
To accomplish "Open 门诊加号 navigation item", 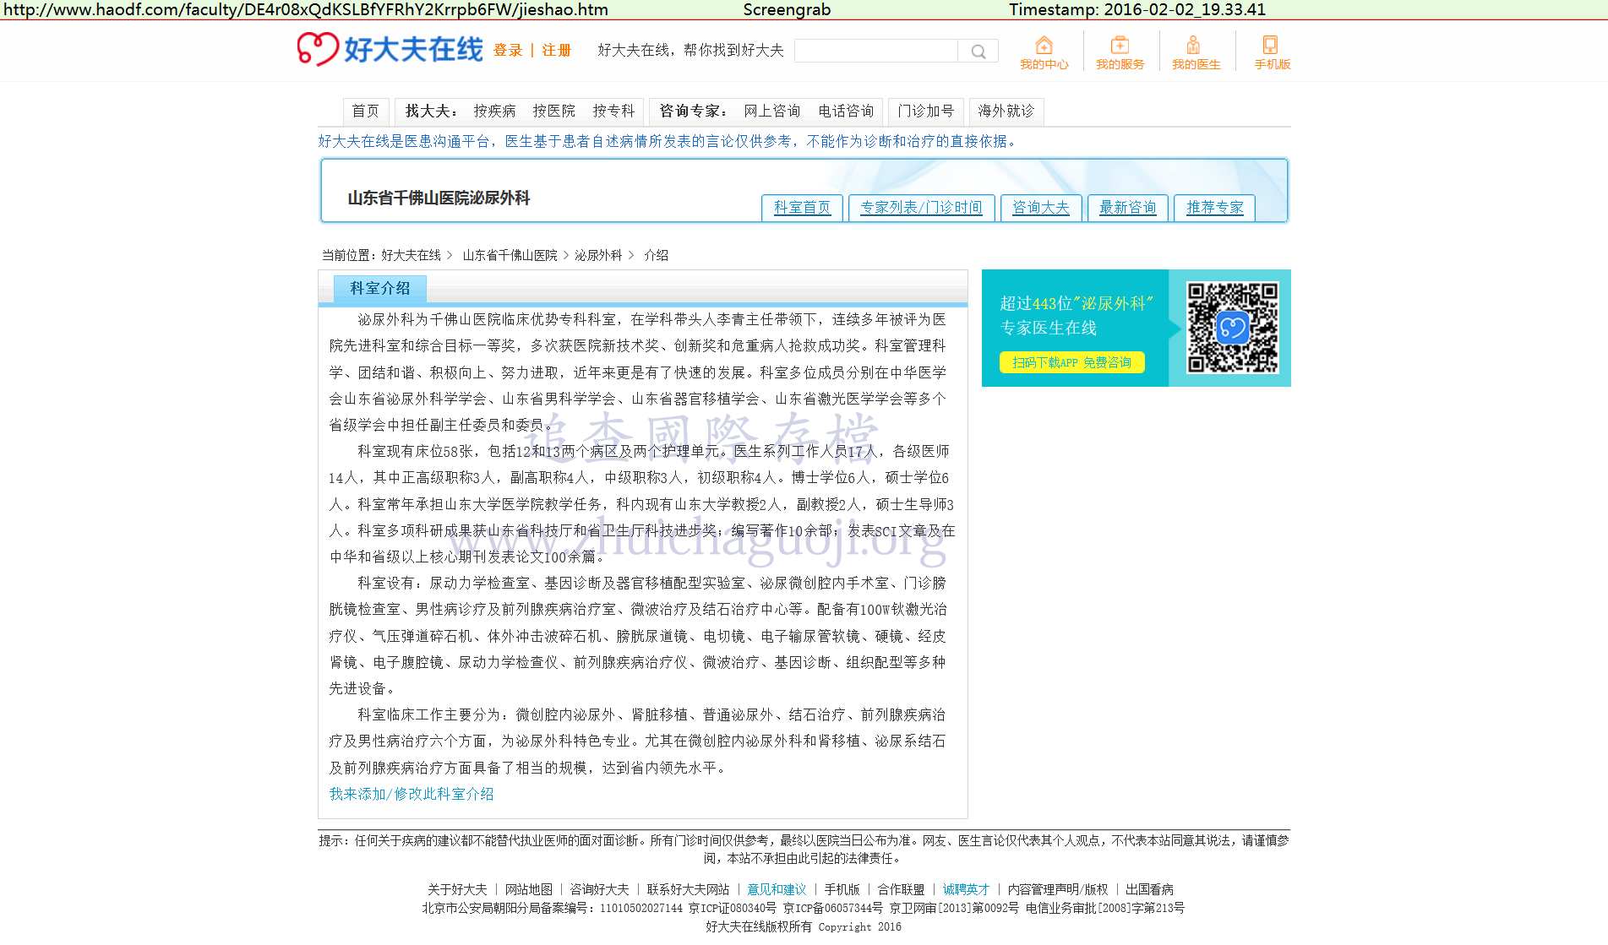I will pyautogui.click(x=925, y=111).
